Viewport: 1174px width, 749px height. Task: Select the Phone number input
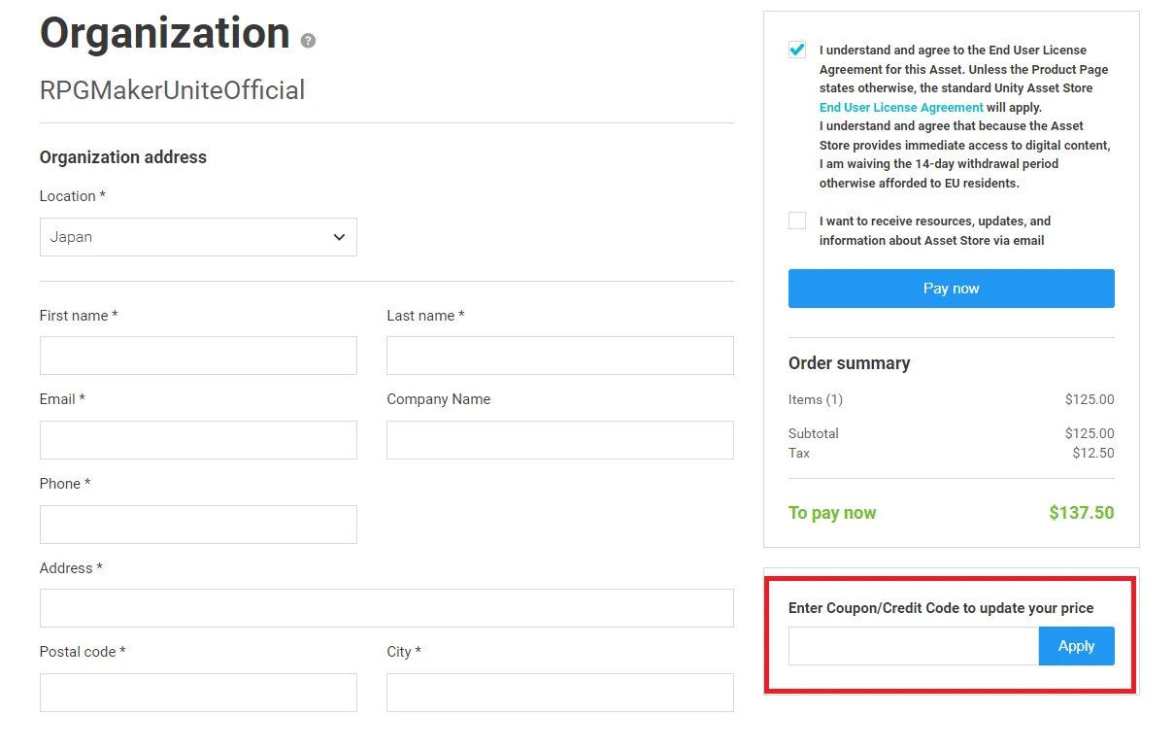point(198,525)
